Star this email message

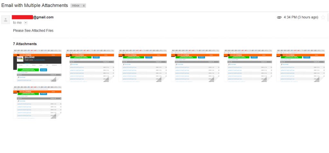click(323, 17)
